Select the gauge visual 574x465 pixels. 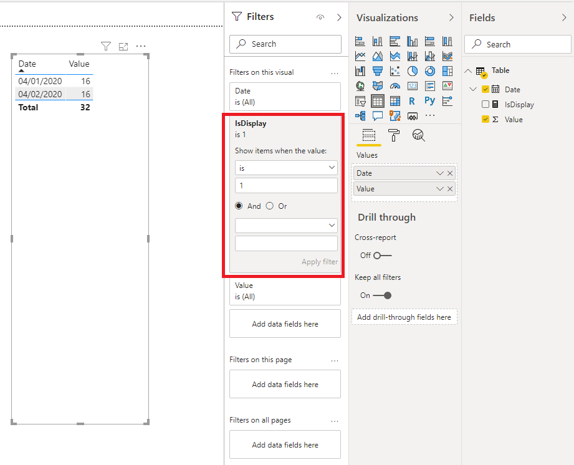point(395,86)
